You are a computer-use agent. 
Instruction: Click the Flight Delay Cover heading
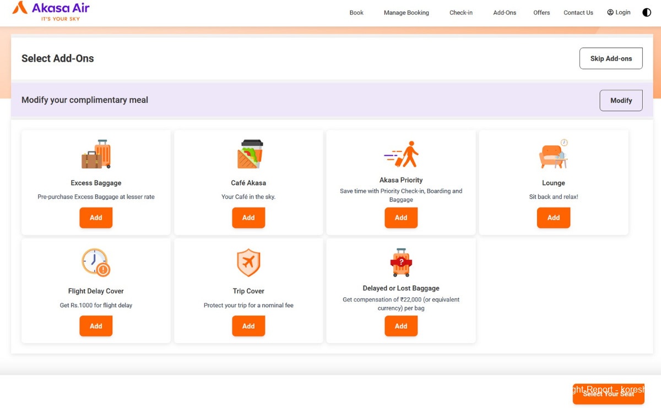pos(96,291)
